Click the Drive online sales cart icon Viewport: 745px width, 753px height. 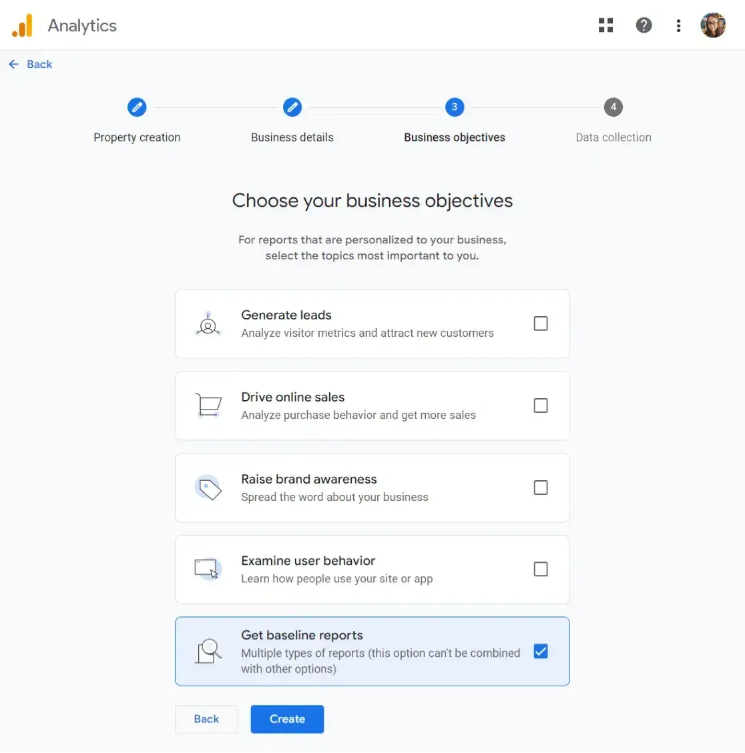tap(208, 406)
